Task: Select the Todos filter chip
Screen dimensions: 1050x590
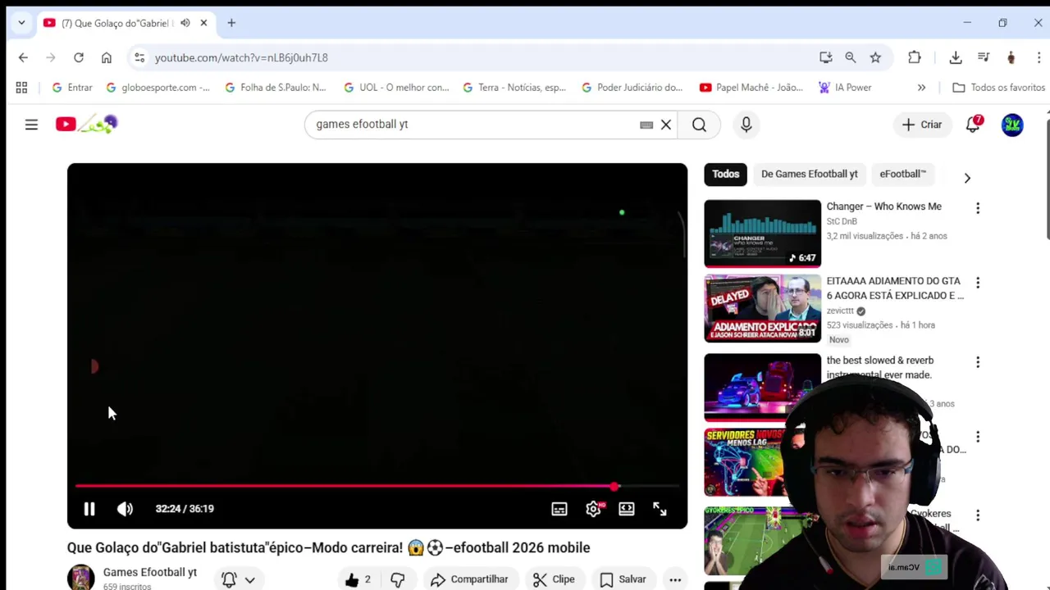Action: point(725,174)
